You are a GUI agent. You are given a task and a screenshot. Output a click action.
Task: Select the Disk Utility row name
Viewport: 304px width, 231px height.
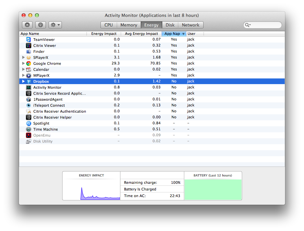click(x=43, y=141)
